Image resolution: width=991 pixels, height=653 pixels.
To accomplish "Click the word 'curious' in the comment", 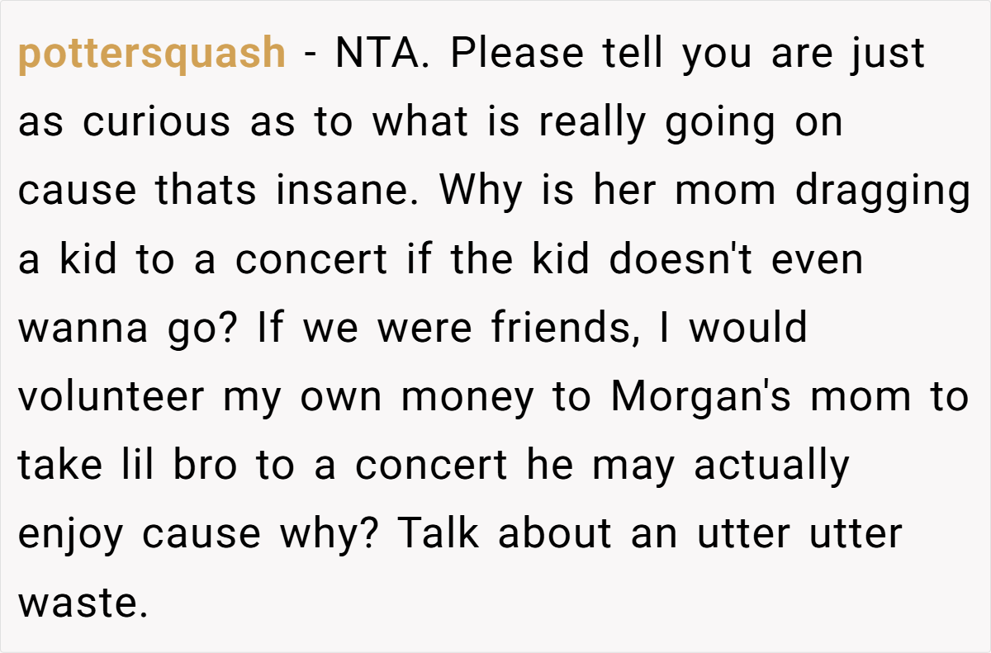I will [x=158, y=122].
